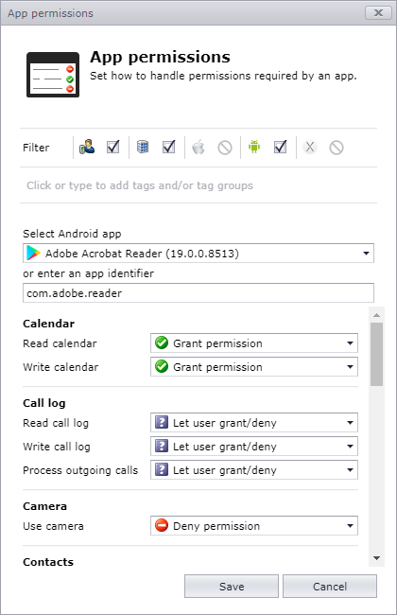
Task: Click the last disabled circle in Filter row
Action: click(x=337, y=148)
